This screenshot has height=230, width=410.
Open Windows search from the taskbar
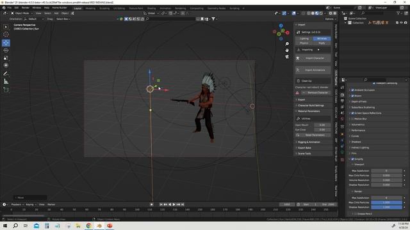pyautogui.click(x=15, y=226)
